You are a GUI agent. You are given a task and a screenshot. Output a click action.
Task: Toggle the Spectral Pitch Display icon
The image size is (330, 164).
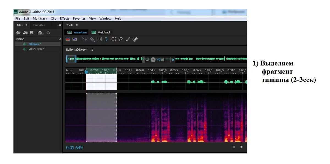[75, 39]
